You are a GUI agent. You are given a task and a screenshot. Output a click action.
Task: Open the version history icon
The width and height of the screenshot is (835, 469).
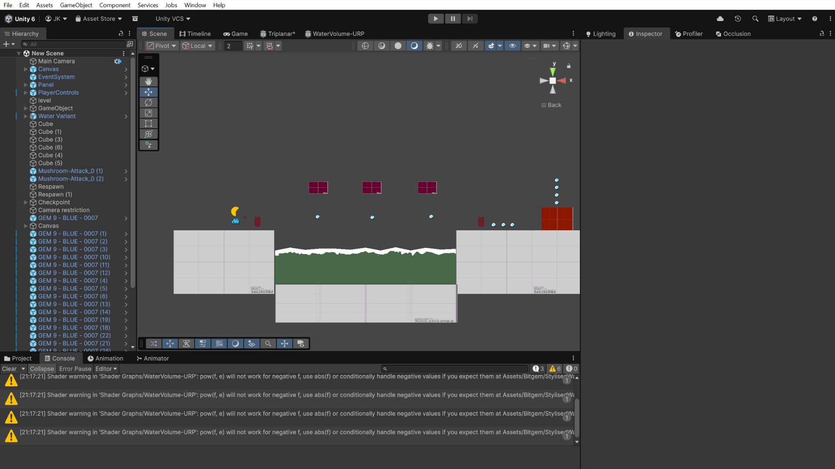[x=738, y=19]
